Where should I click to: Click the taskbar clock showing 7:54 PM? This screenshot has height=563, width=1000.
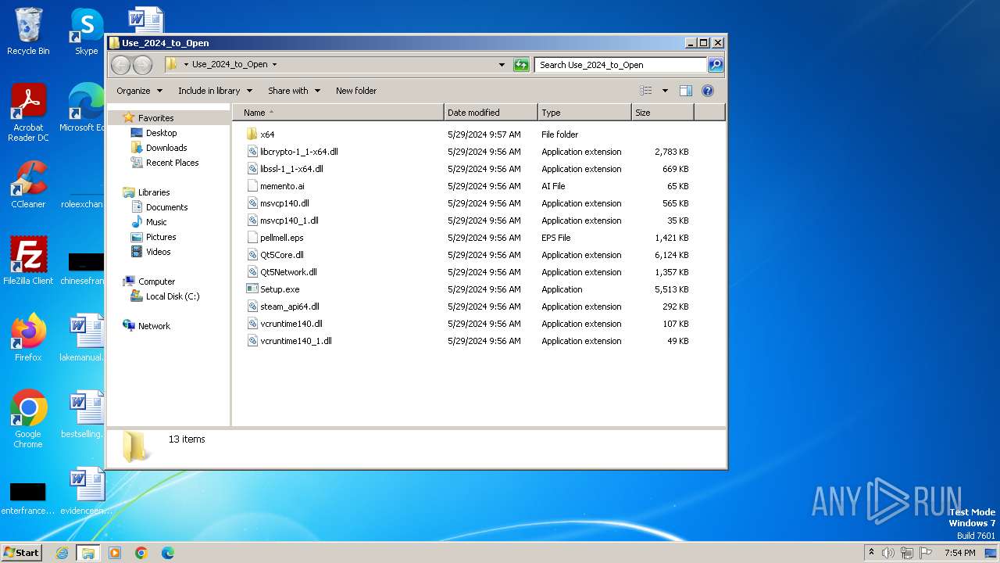click(x=960, y=553)
